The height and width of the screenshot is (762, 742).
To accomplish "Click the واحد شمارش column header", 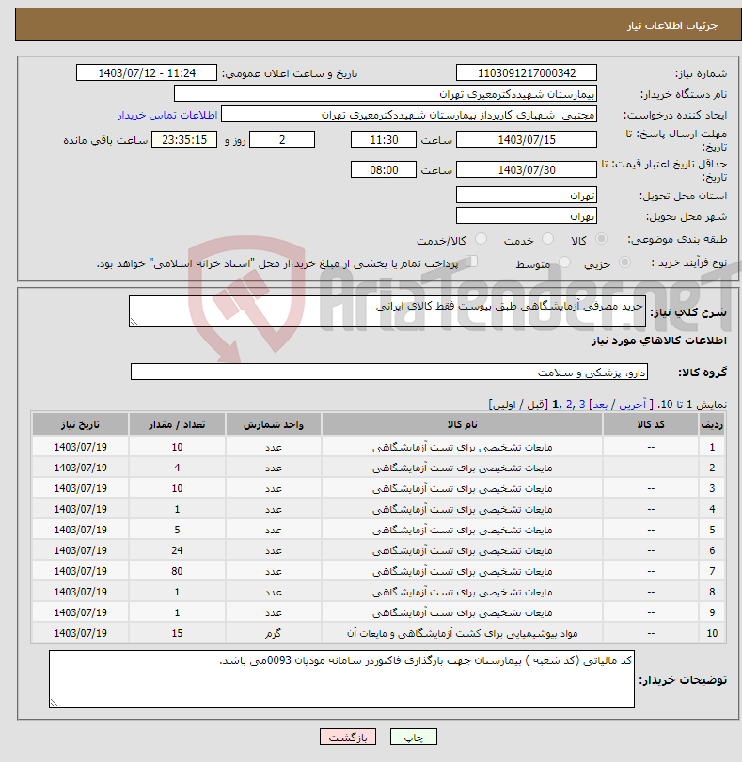I will [x=273, y=424].
